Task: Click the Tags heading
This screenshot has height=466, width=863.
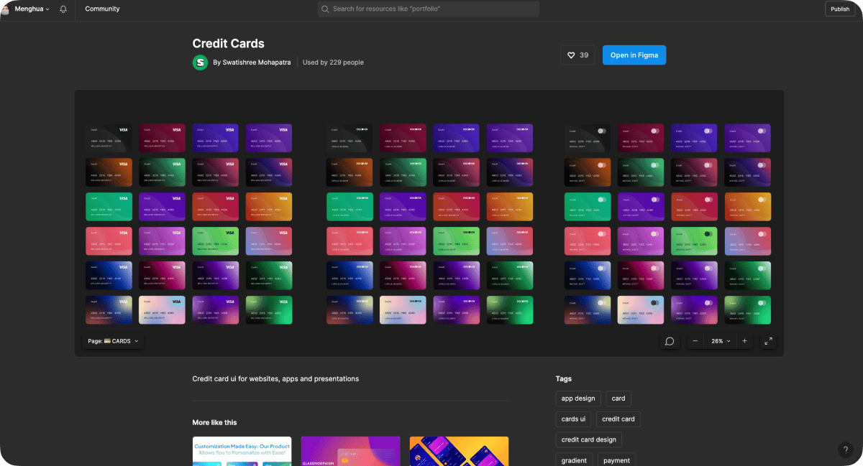Action: pyautogui.click(x=564, y=378)
